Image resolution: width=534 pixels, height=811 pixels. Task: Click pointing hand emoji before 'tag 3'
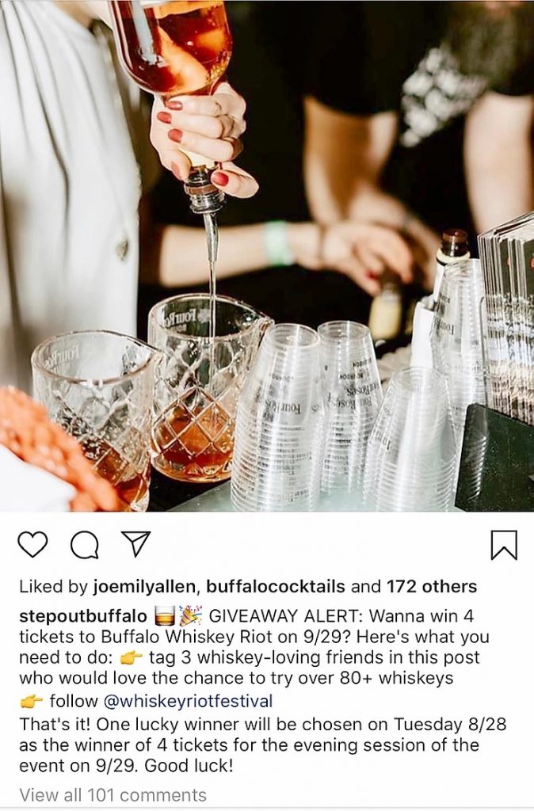point(131,658)
